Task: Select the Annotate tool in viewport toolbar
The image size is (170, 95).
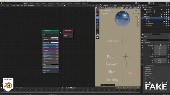Action: coord(97,31)
